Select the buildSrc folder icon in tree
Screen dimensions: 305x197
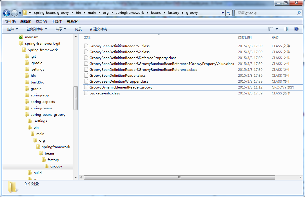tap(27, 82)
